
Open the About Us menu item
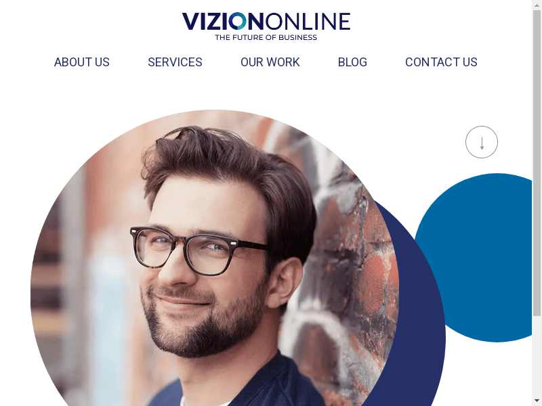pos(81,62)
